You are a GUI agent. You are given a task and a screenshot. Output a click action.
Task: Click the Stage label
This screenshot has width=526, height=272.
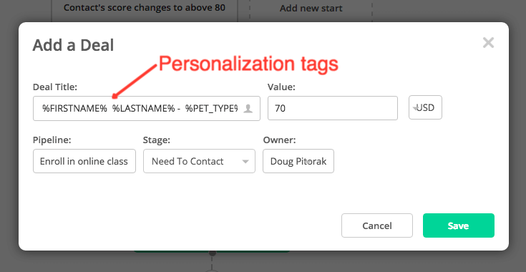[x=157, y=140]
